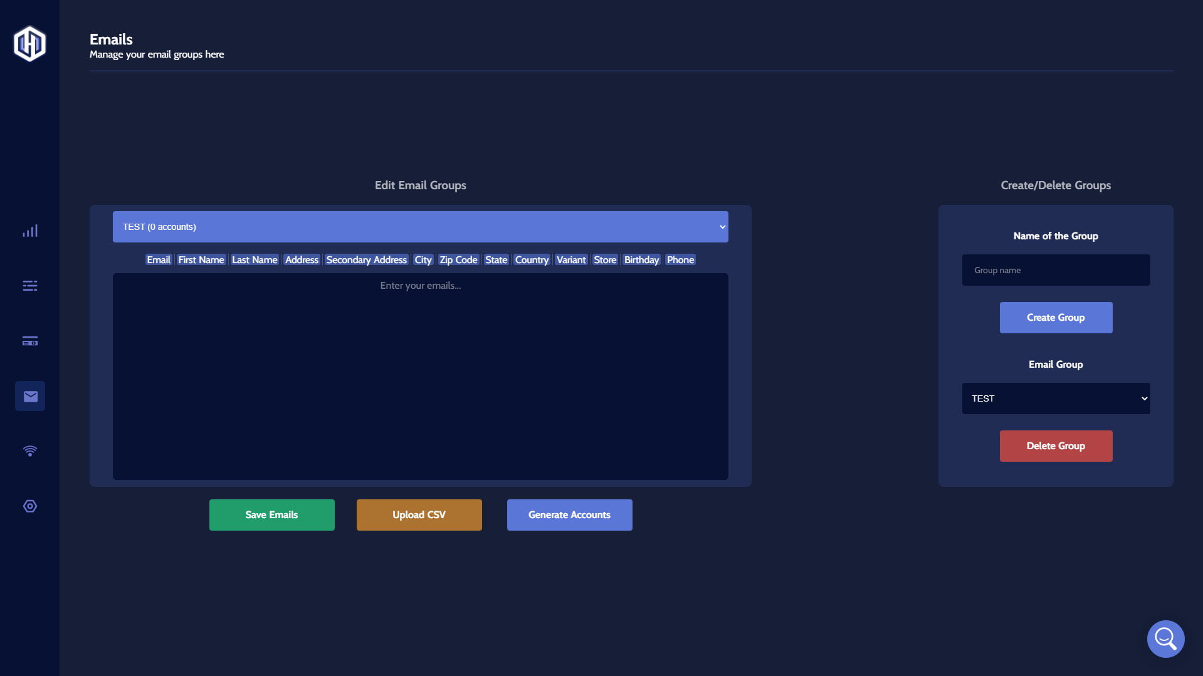Expand the TEST (0 accounts) group dropdown

pos(420,227)
